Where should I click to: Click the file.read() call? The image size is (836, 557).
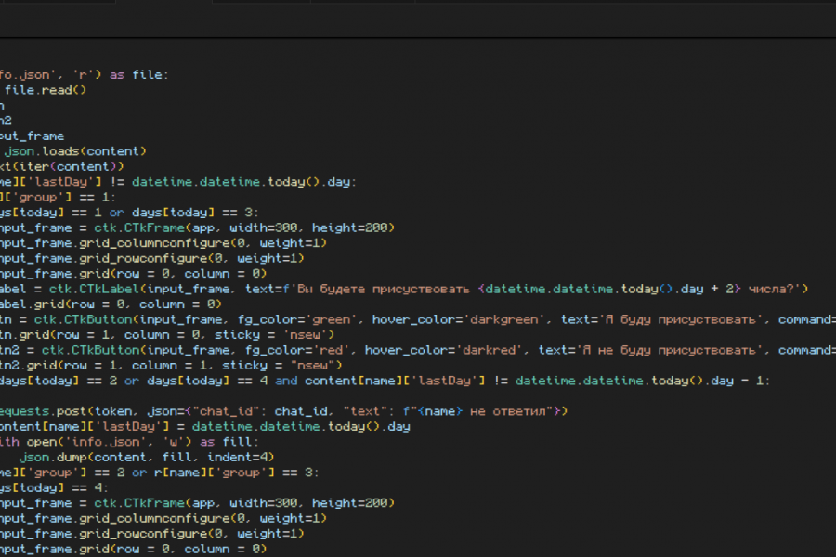pyautogui.click(x=46, y=90)
